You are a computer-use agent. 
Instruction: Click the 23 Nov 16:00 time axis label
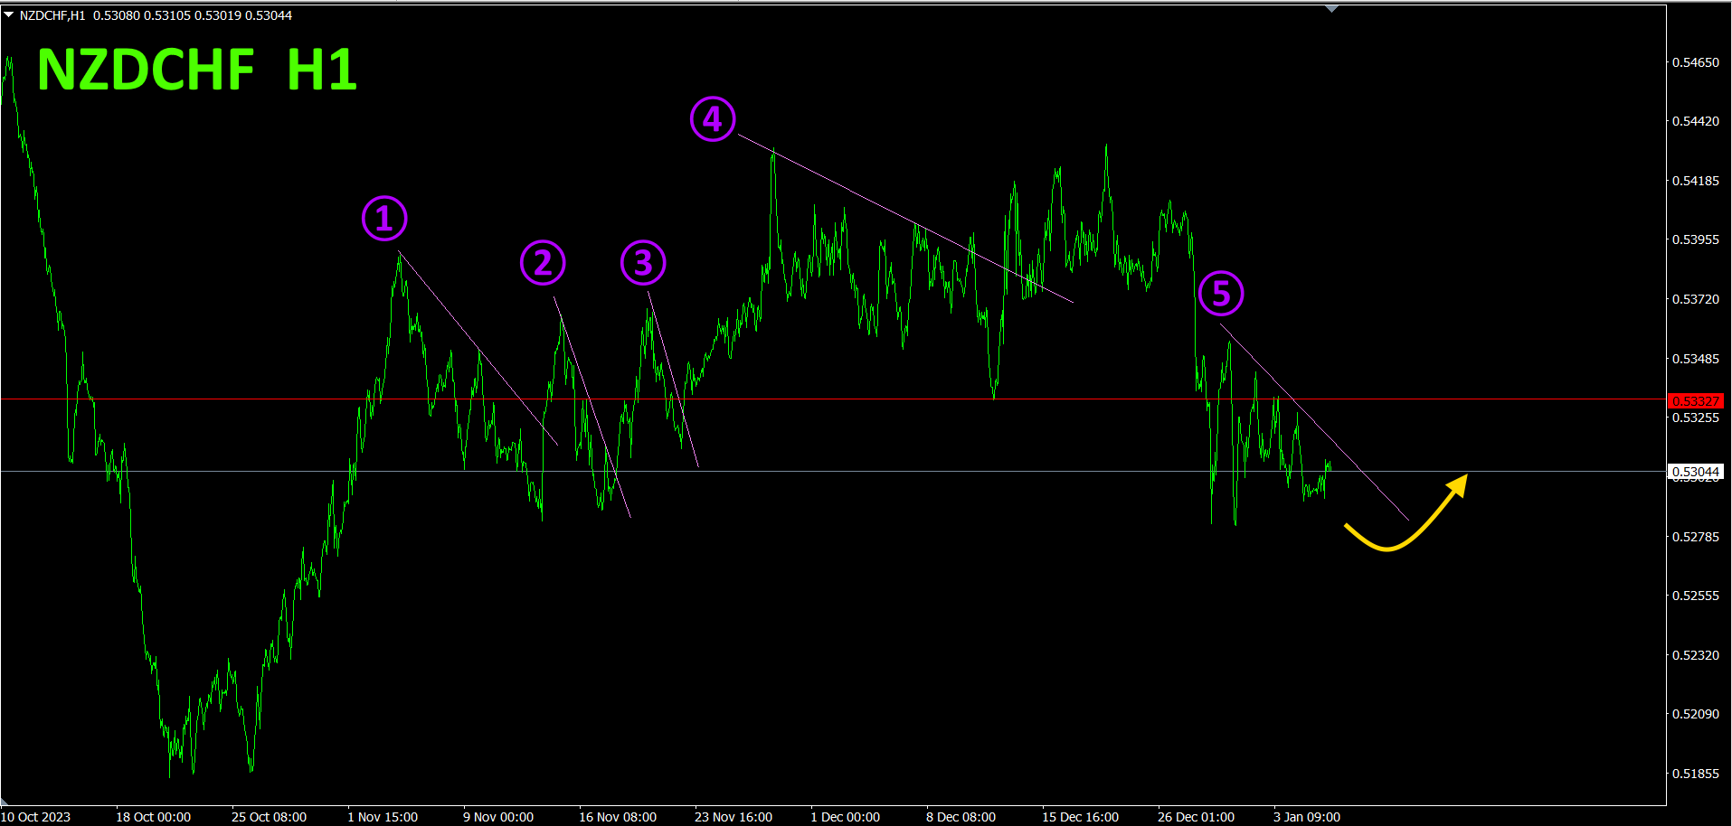(x=733, y=817)
